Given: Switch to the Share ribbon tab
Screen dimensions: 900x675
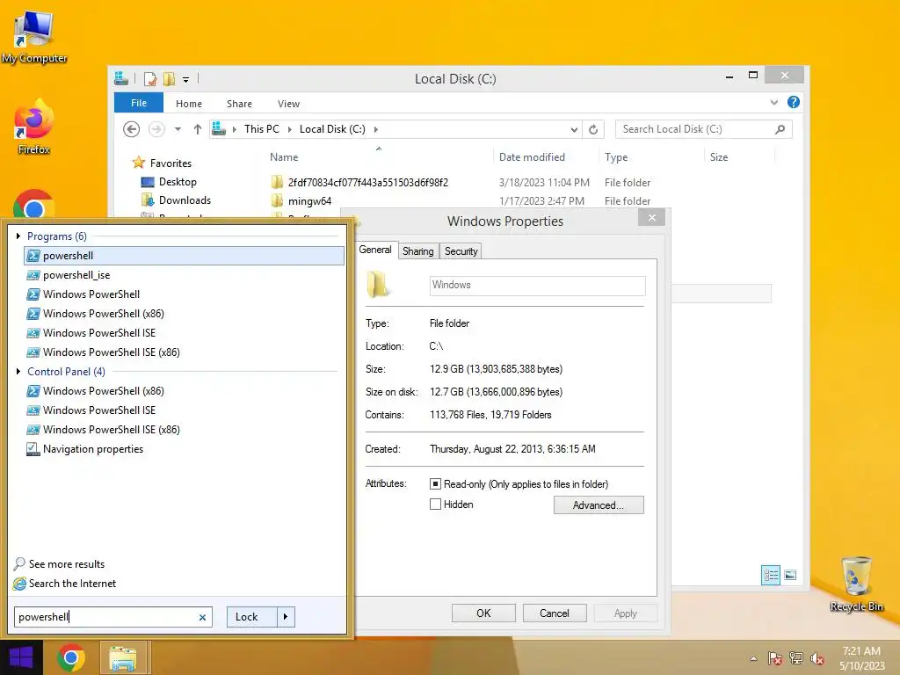Looking at the screenshot, I should [x=239, y=104].
